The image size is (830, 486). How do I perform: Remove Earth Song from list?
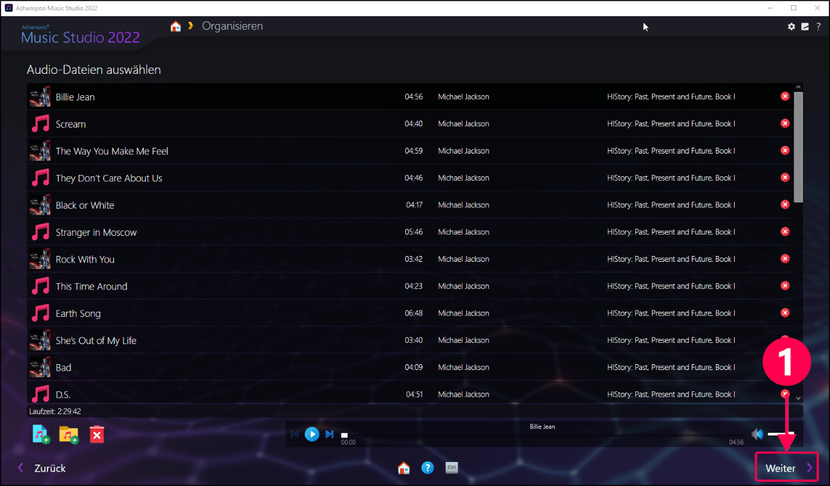pos(785,313)
